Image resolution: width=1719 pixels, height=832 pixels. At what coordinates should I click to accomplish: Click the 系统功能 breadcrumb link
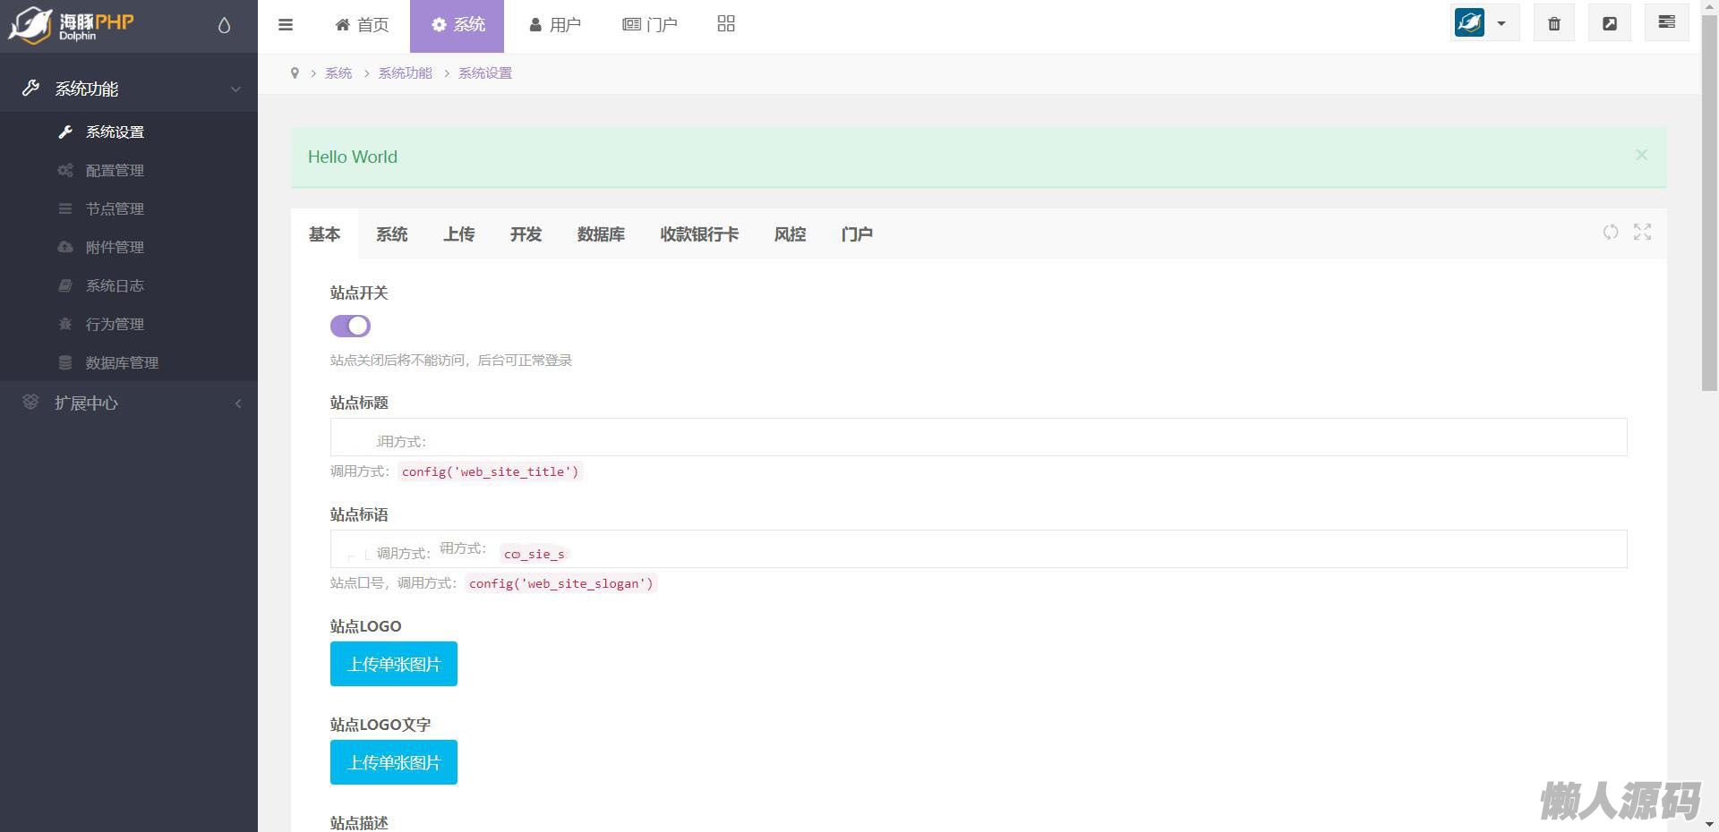pos(405,73)
